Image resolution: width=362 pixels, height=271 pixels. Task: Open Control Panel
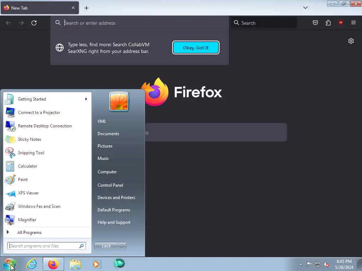point(110,185)
